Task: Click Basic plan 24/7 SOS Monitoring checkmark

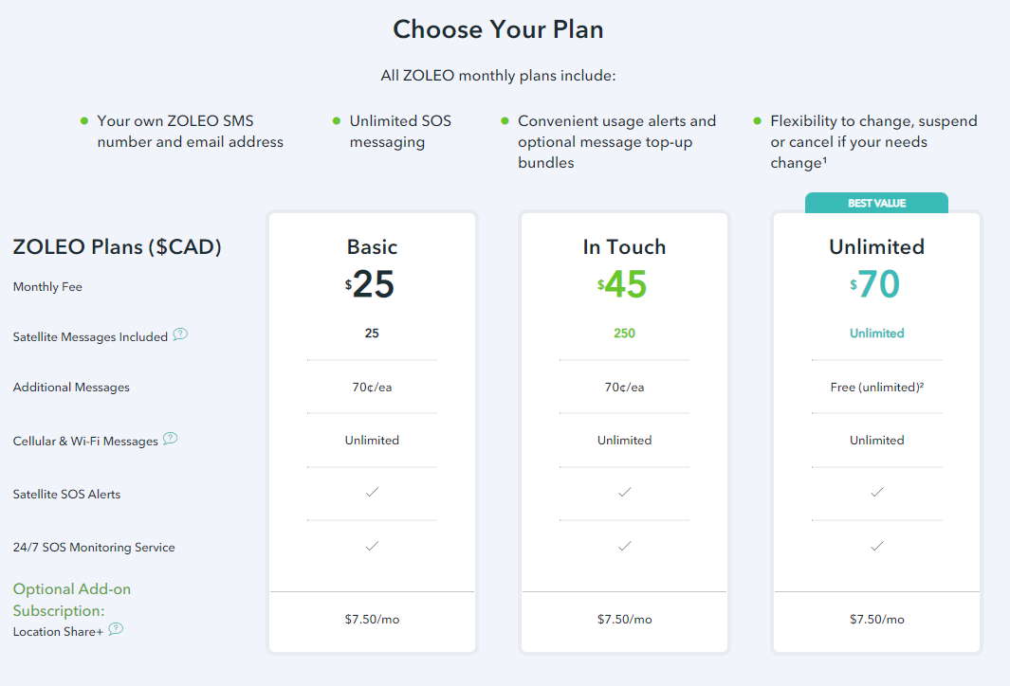Action: click(372, 547)
